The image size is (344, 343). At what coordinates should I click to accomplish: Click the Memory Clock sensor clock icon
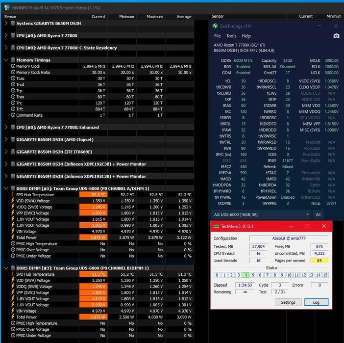(13, 66)
